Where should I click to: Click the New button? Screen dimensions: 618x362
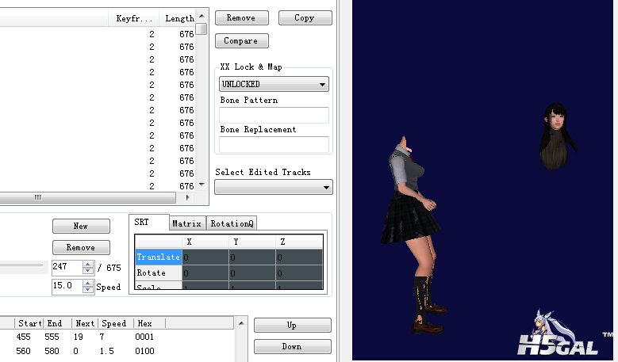tap(80, 227)
